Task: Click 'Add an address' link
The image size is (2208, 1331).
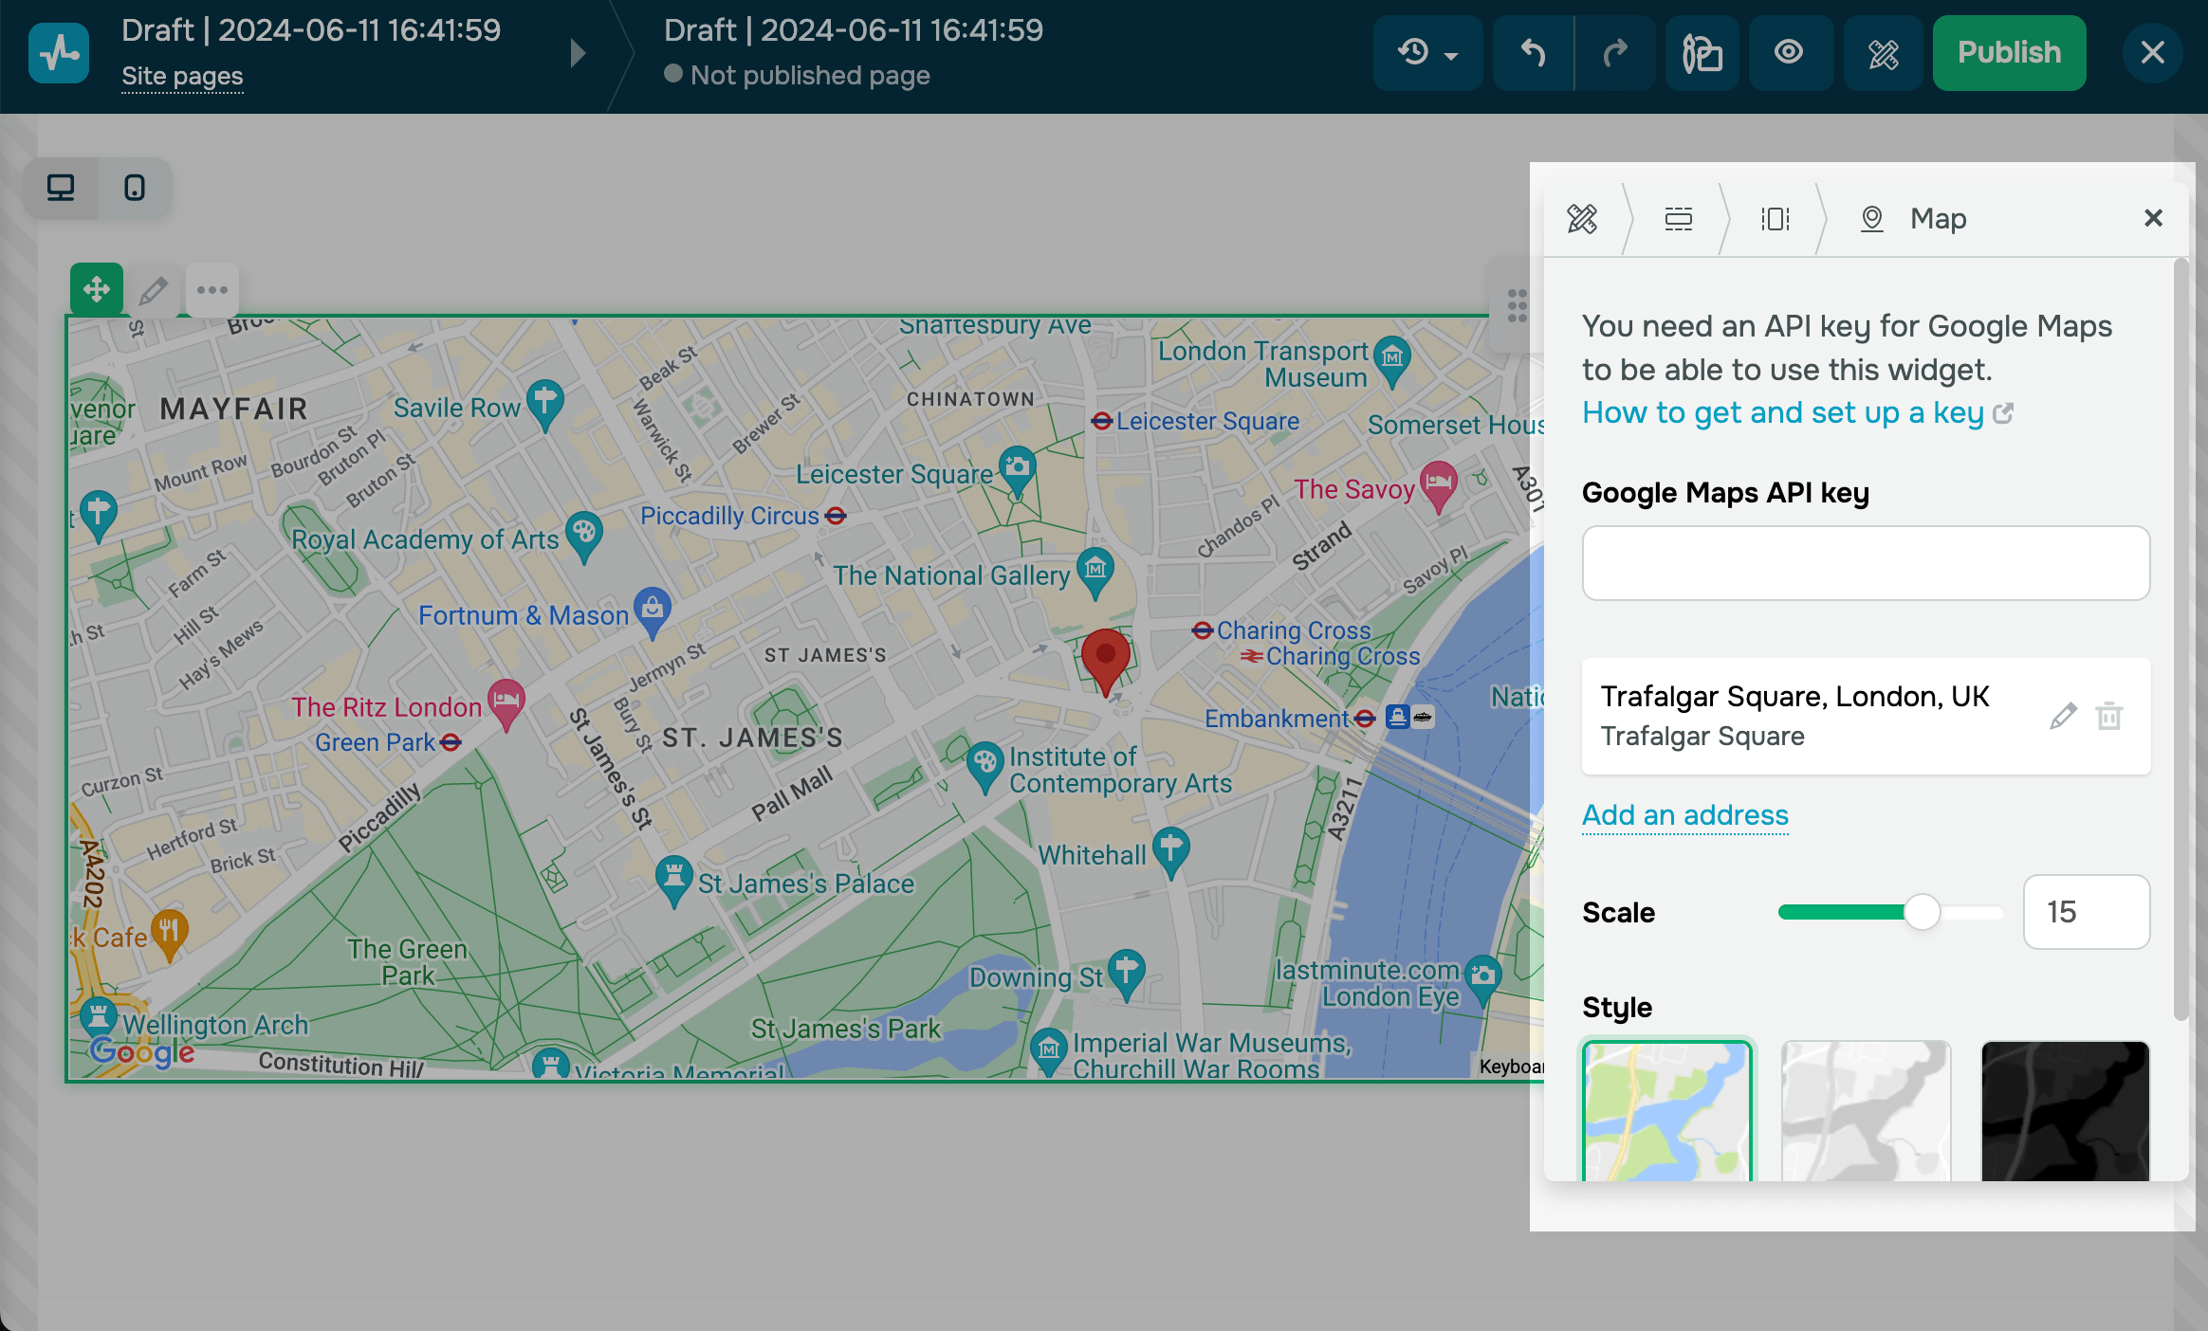Action: (1685, 815)
